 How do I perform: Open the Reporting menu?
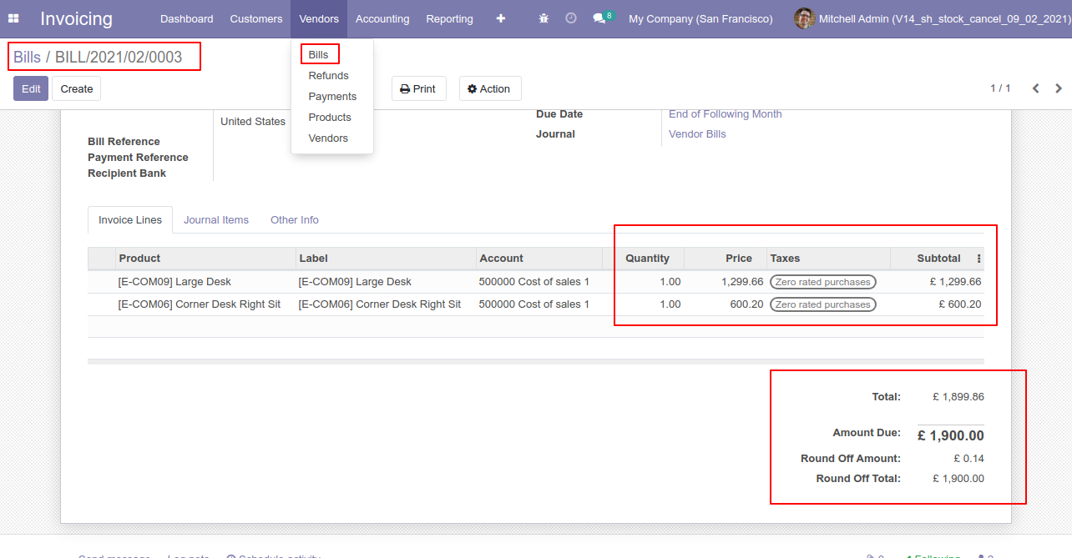(x=449, y=18)
